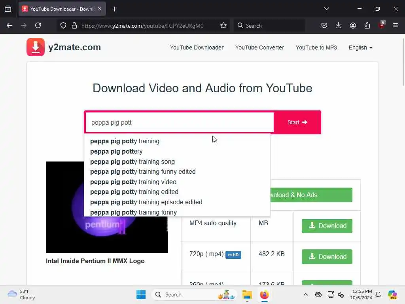Focus the 'peppa pig pott' search input

180,122
